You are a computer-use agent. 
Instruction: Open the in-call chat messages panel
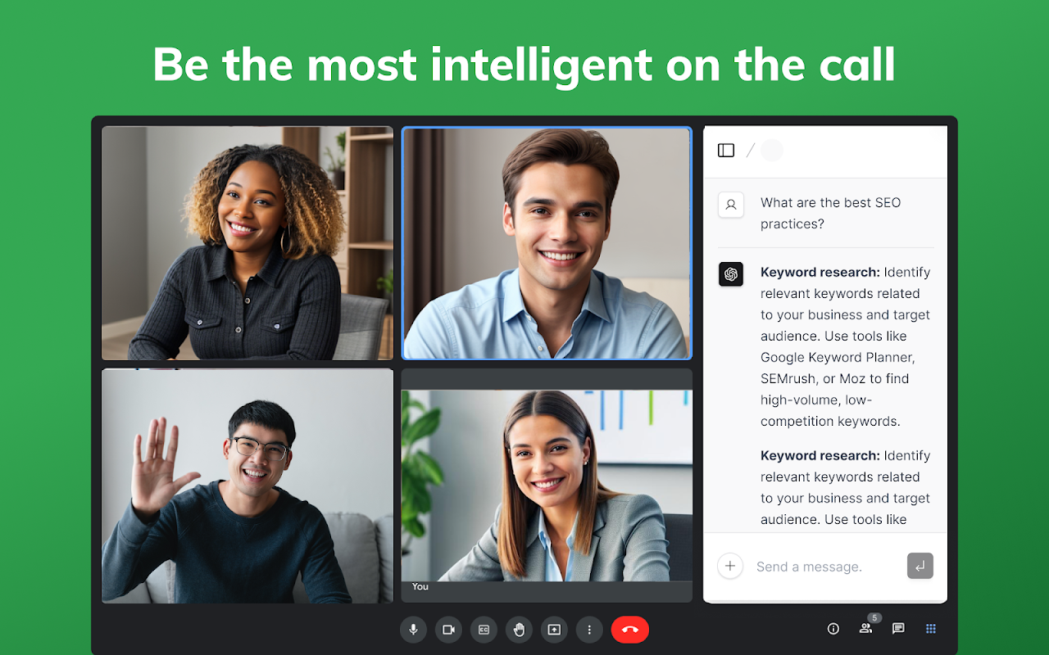point(898,629)
